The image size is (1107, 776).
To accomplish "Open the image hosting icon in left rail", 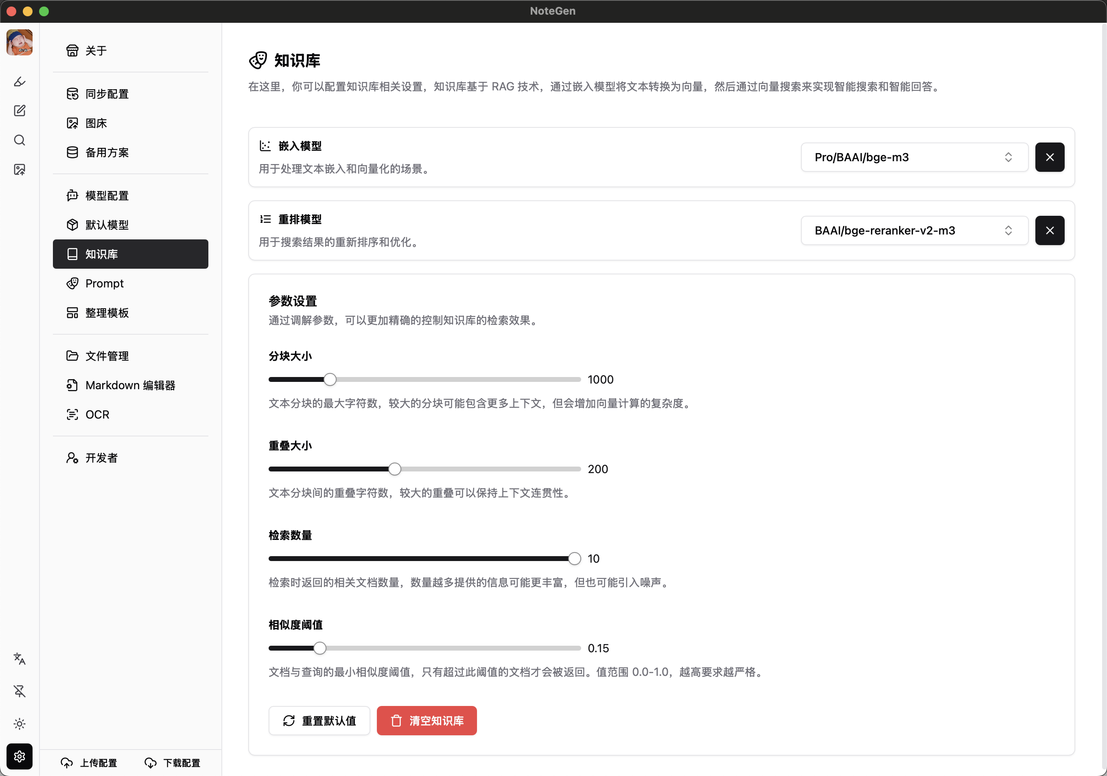I will coord(19,169).
